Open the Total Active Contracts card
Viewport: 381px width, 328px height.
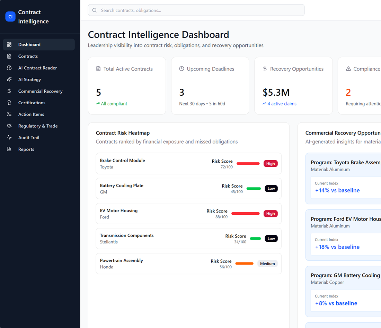coord(127,86)
